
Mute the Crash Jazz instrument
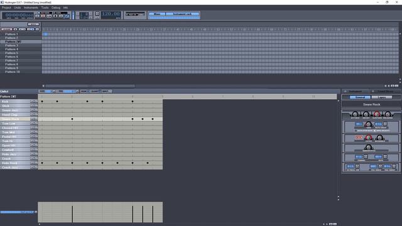[x=32, y=168]
